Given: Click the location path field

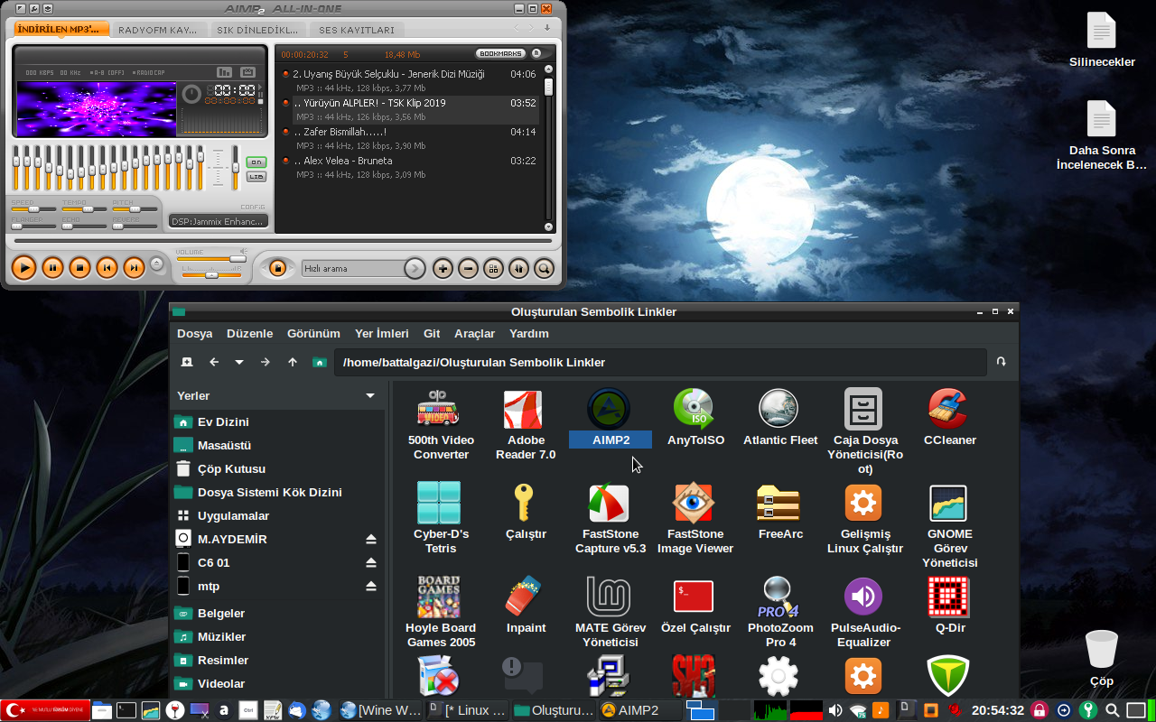Looking at the screenshot, I should click(x=660, y=362).
